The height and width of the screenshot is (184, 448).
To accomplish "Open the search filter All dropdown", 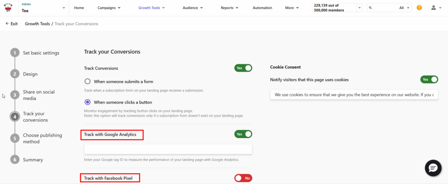I will tap(405, 8).
